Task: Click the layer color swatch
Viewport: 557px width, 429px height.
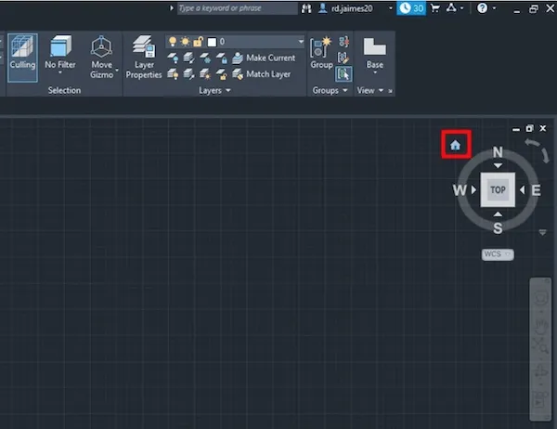Action: click(x=211, y=42)
